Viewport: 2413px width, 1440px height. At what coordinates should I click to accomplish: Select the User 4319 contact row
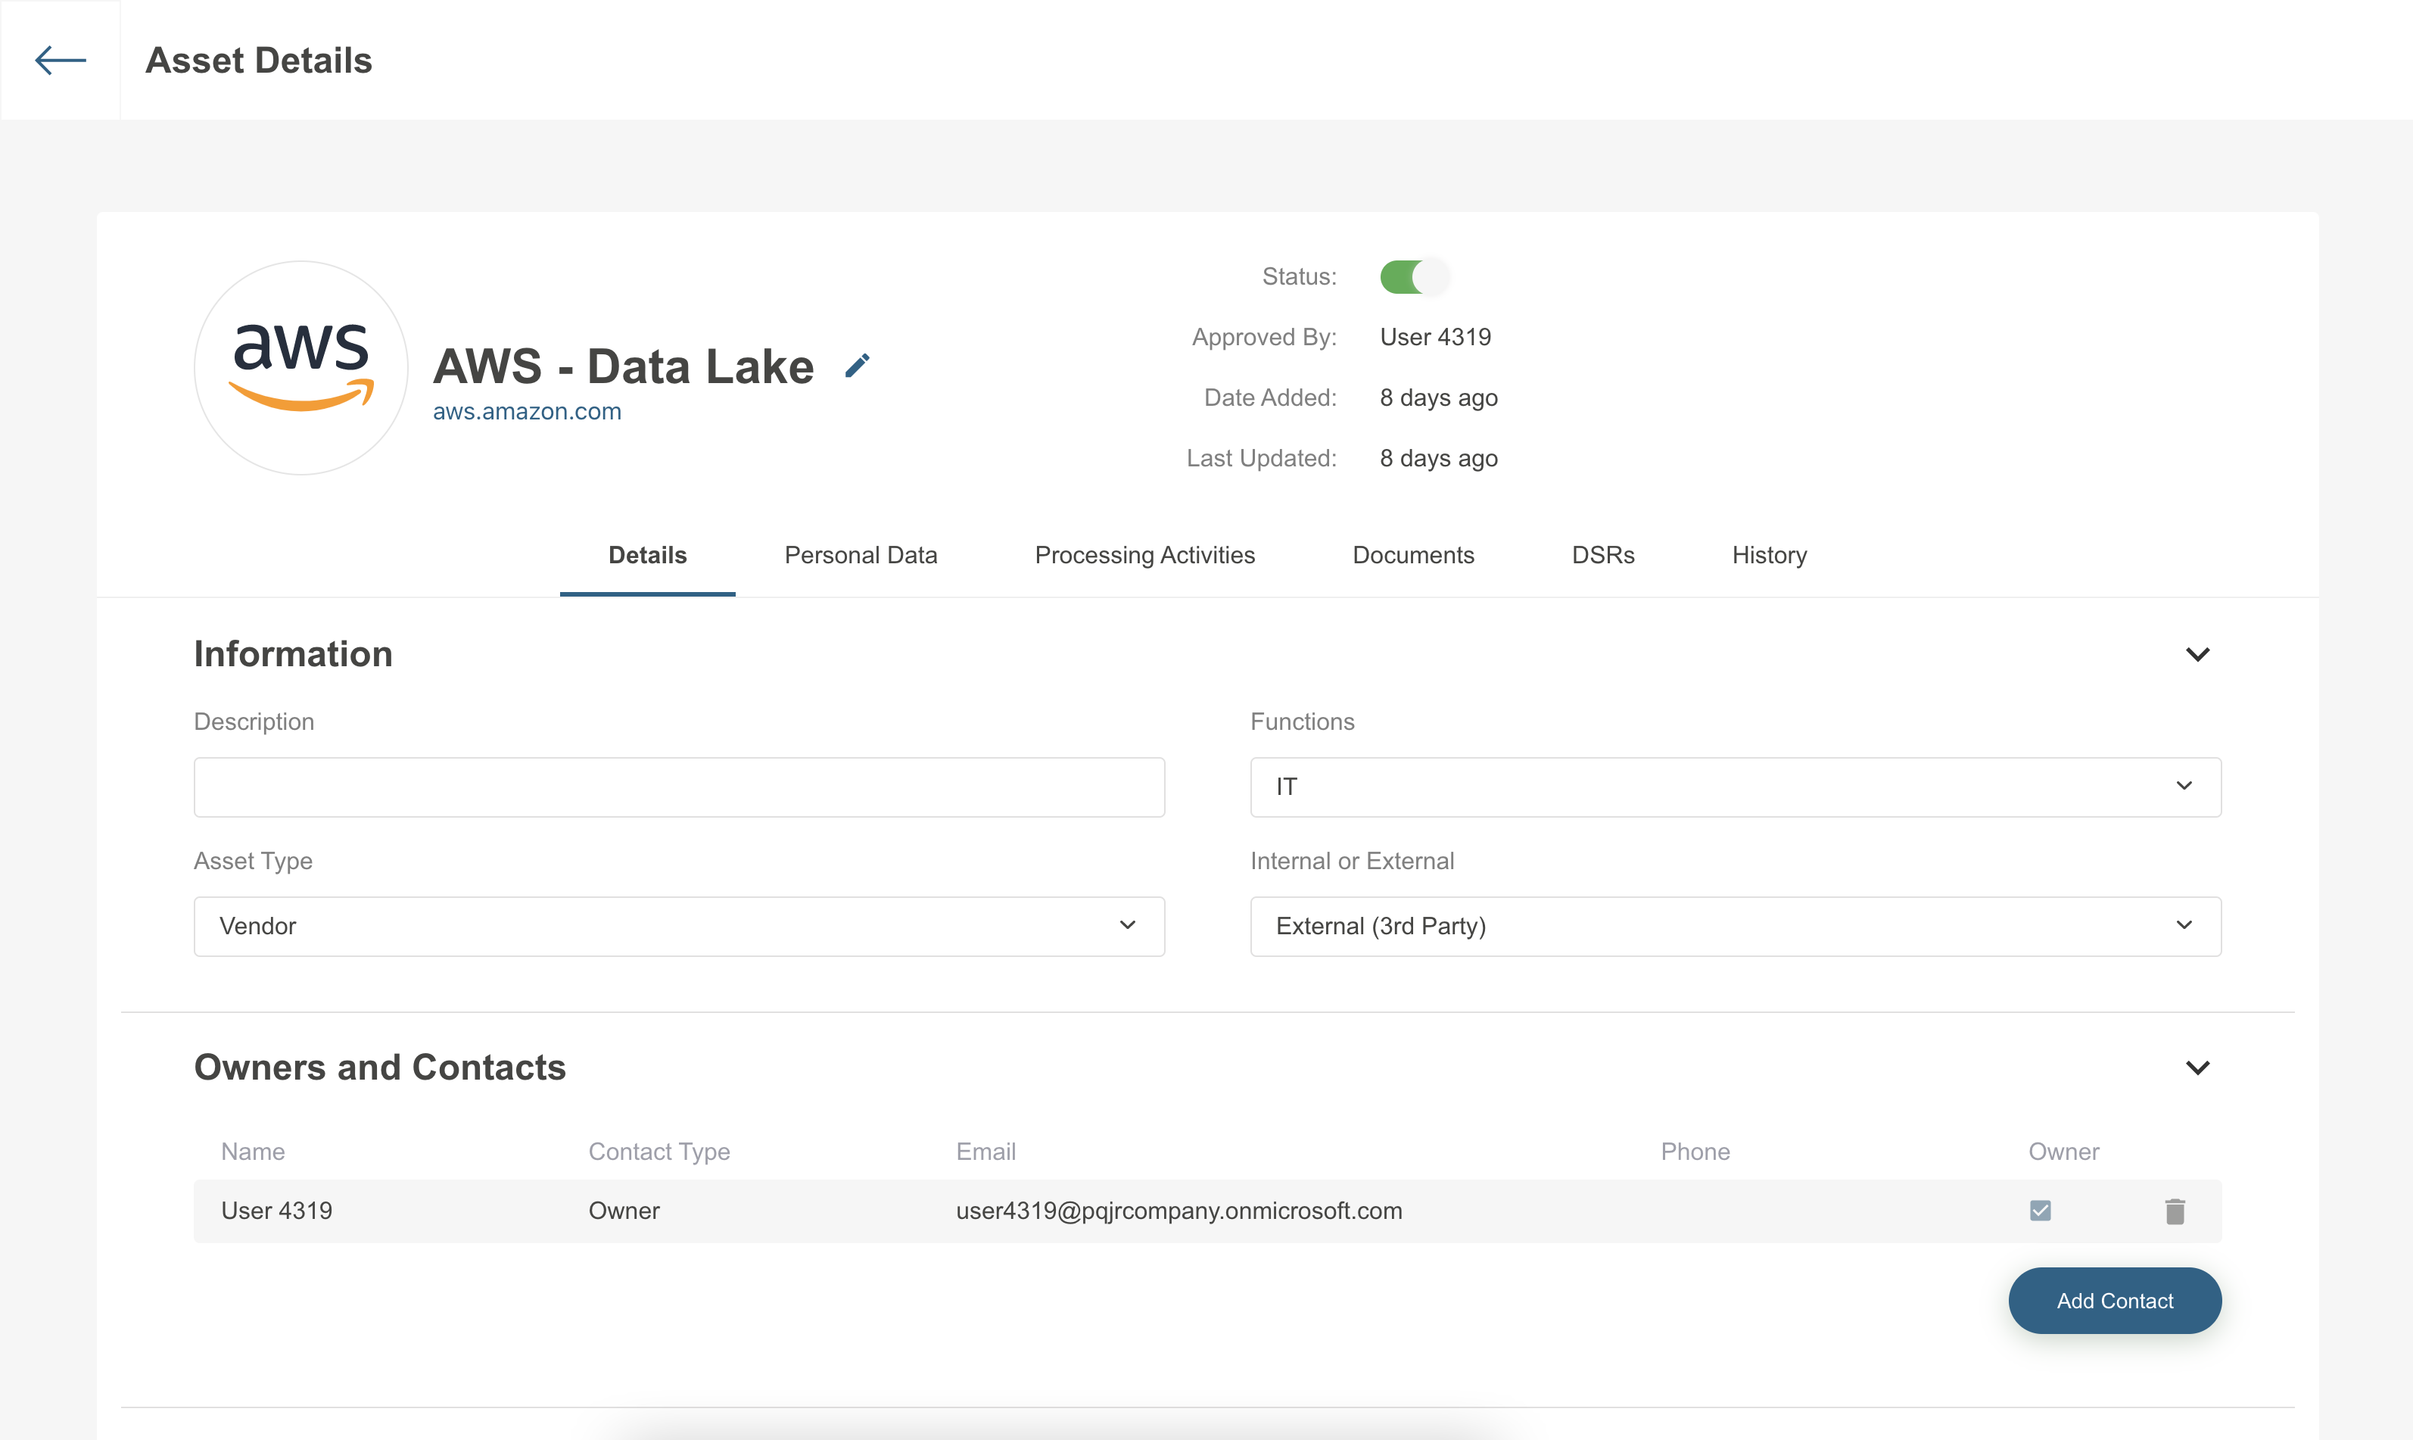679,1210
